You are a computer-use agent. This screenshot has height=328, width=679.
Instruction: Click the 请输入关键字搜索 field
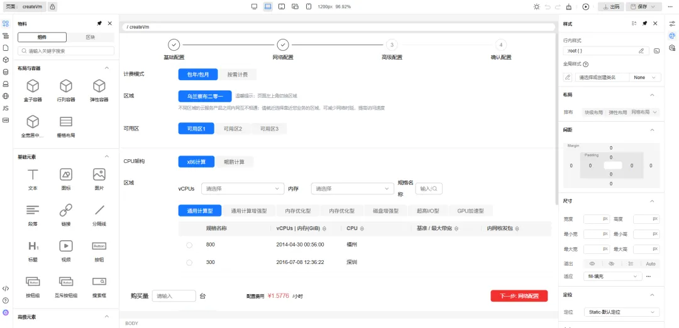66,51
